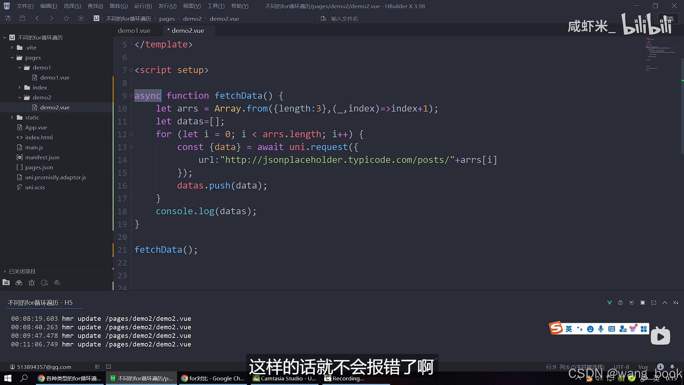
Task: Open the bug debug icon in sidebar footer
Action: [x=32, y=283]
